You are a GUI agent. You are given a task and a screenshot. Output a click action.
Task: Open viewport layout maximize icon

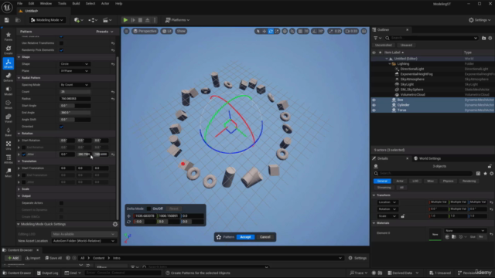(x=364, y=31)
